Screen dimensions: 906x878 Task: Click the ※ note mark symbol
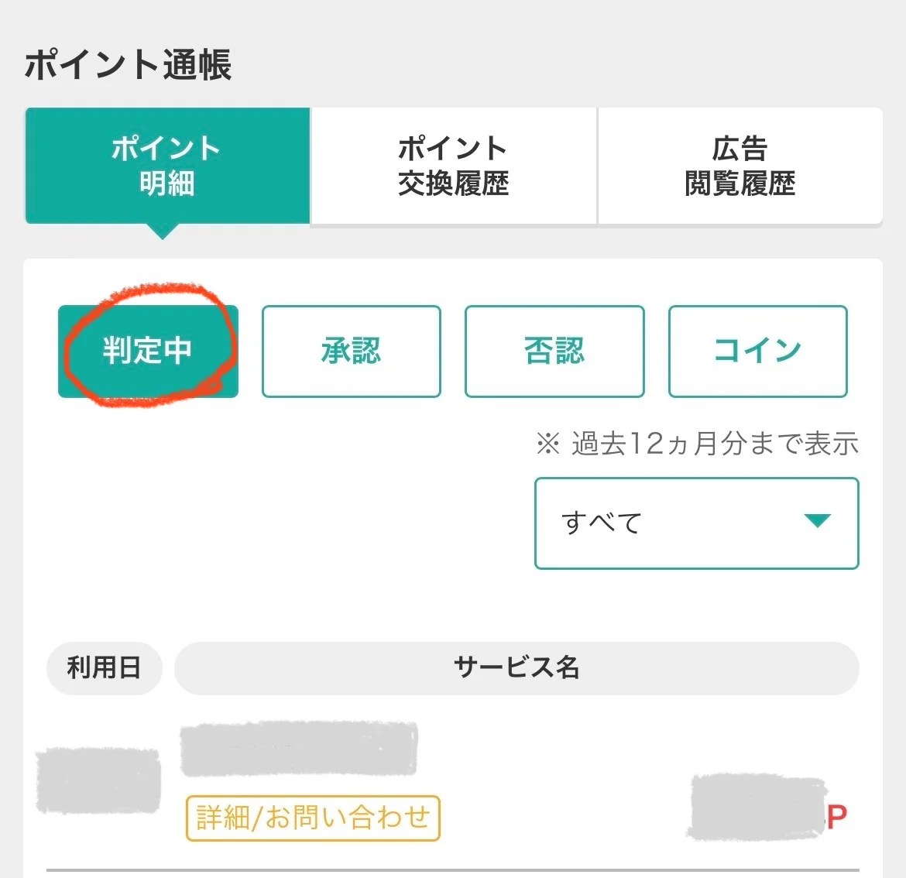coord(547,444)
